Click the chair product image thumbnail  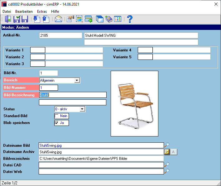pyautogui.click(x=134, y=103)
